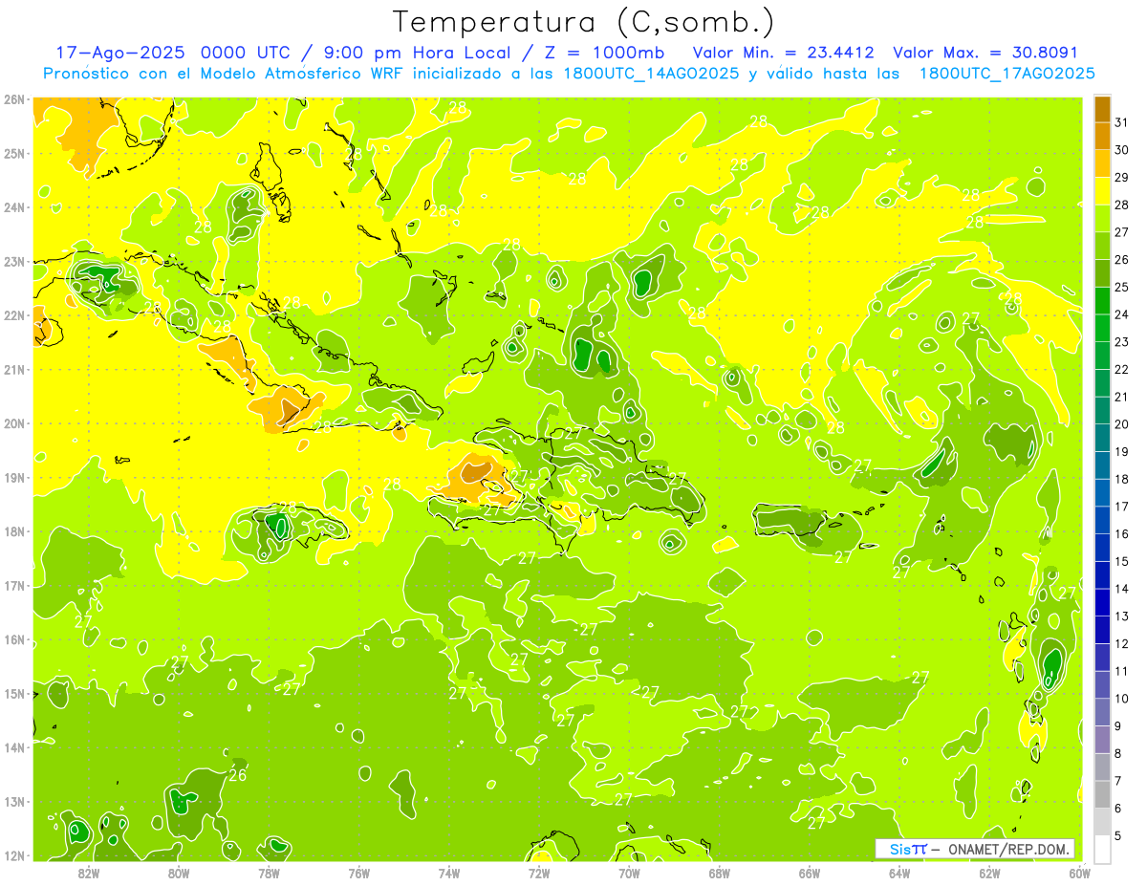This screenshot has height=886, width=1147.
Task: Click the legend band between 12 and 13
Action: click(1102, 630)
